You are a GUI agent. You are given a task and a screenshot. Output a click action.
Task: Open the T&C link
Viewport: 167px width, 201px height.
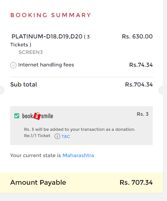66,136
